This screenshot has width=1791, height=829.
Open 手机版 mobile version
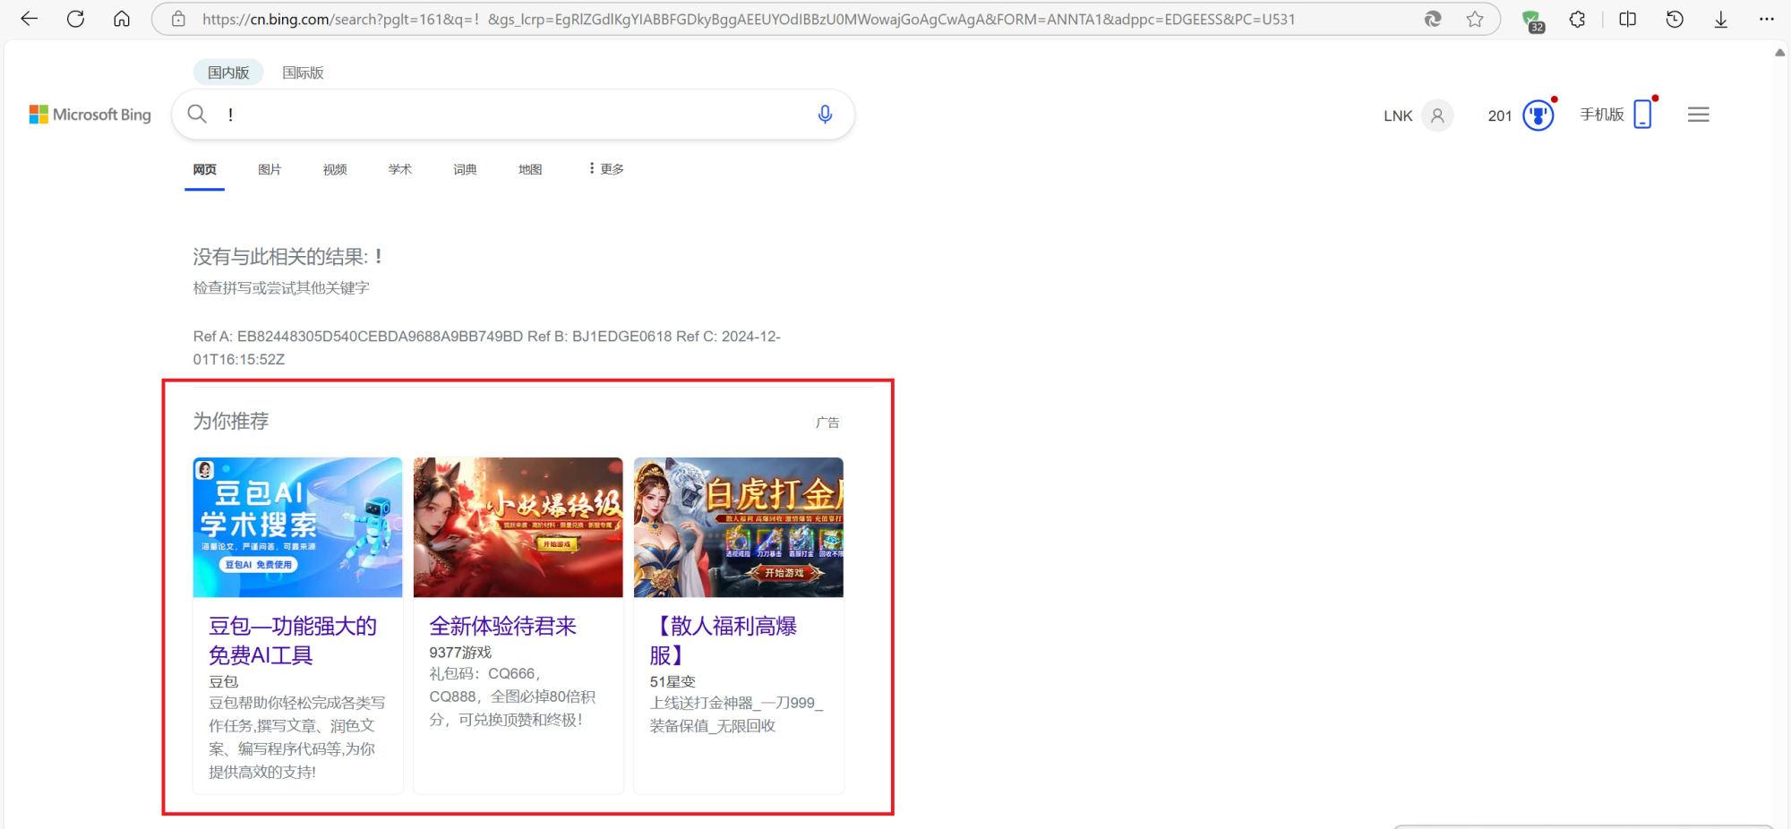click(1602, 115)
